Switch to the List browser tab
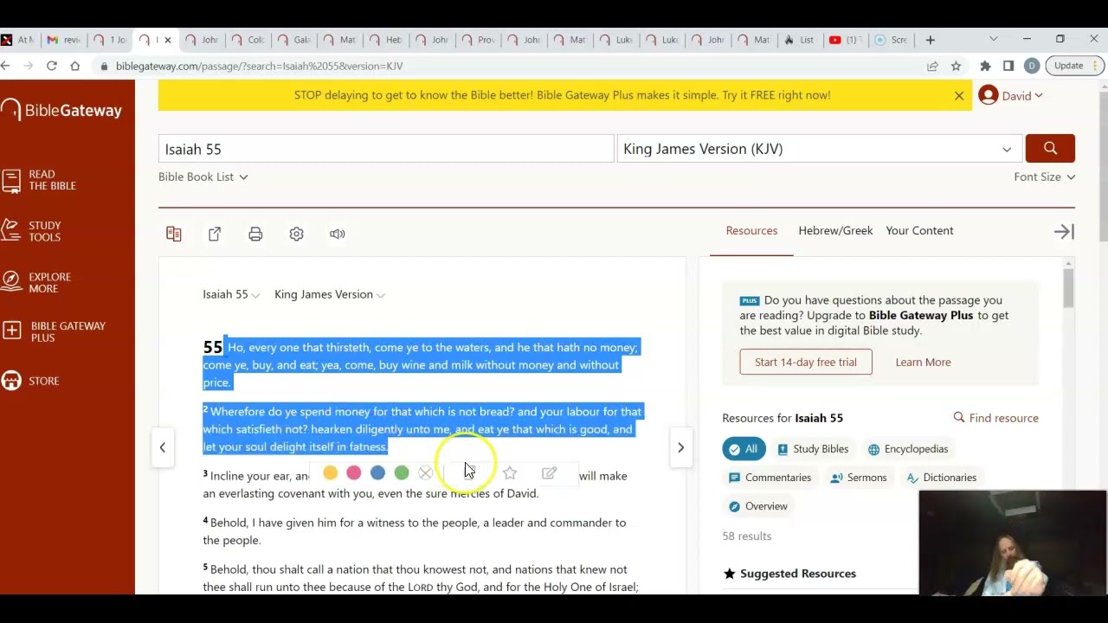This screenshot has width=1108, height=623. point(800,40)
